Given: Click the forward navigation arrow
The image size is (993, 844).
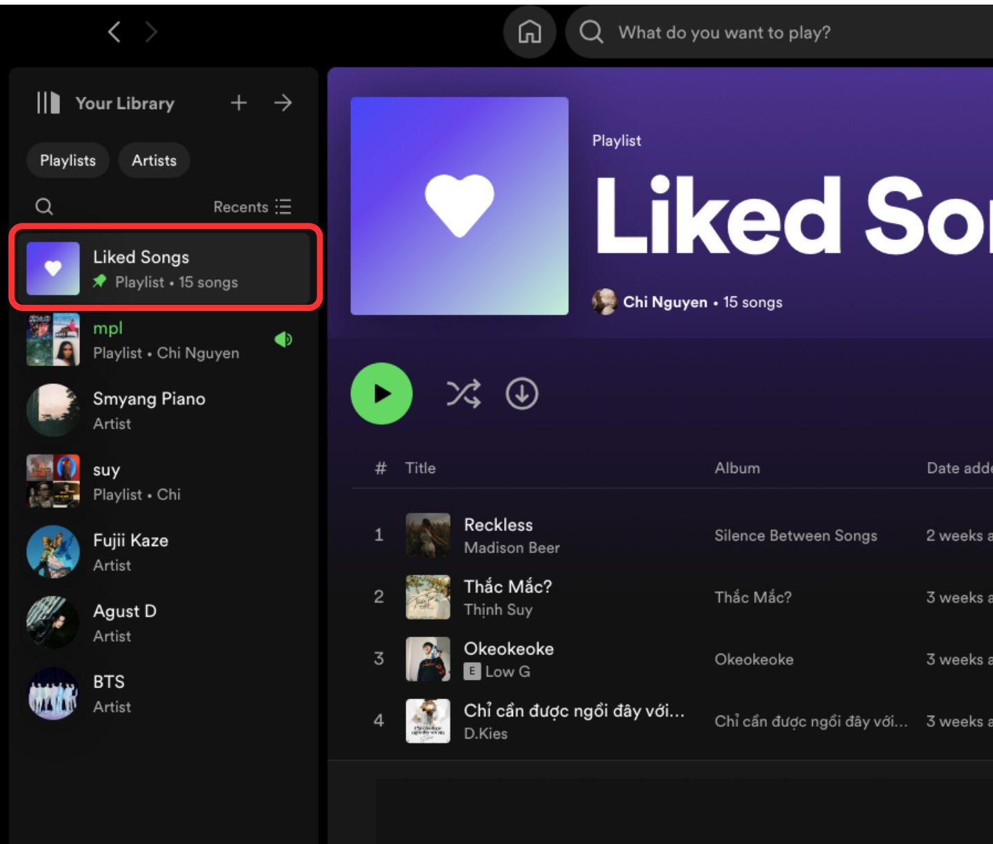Looking at the screenshot, I should click(151, 32).
